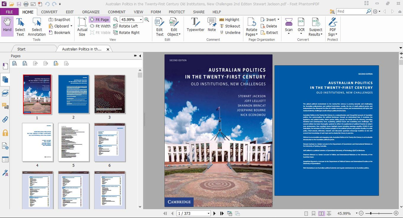
Task: Open the zoom percentage dropdown in ribbon
Action: point(141,19)
